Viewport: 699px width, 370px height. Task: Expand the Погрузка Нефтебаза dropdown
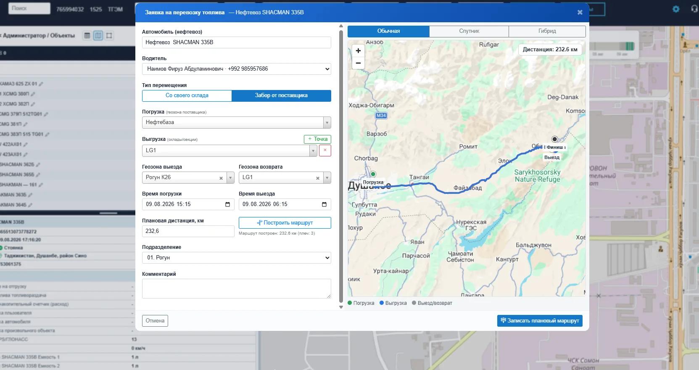[327, 122]
